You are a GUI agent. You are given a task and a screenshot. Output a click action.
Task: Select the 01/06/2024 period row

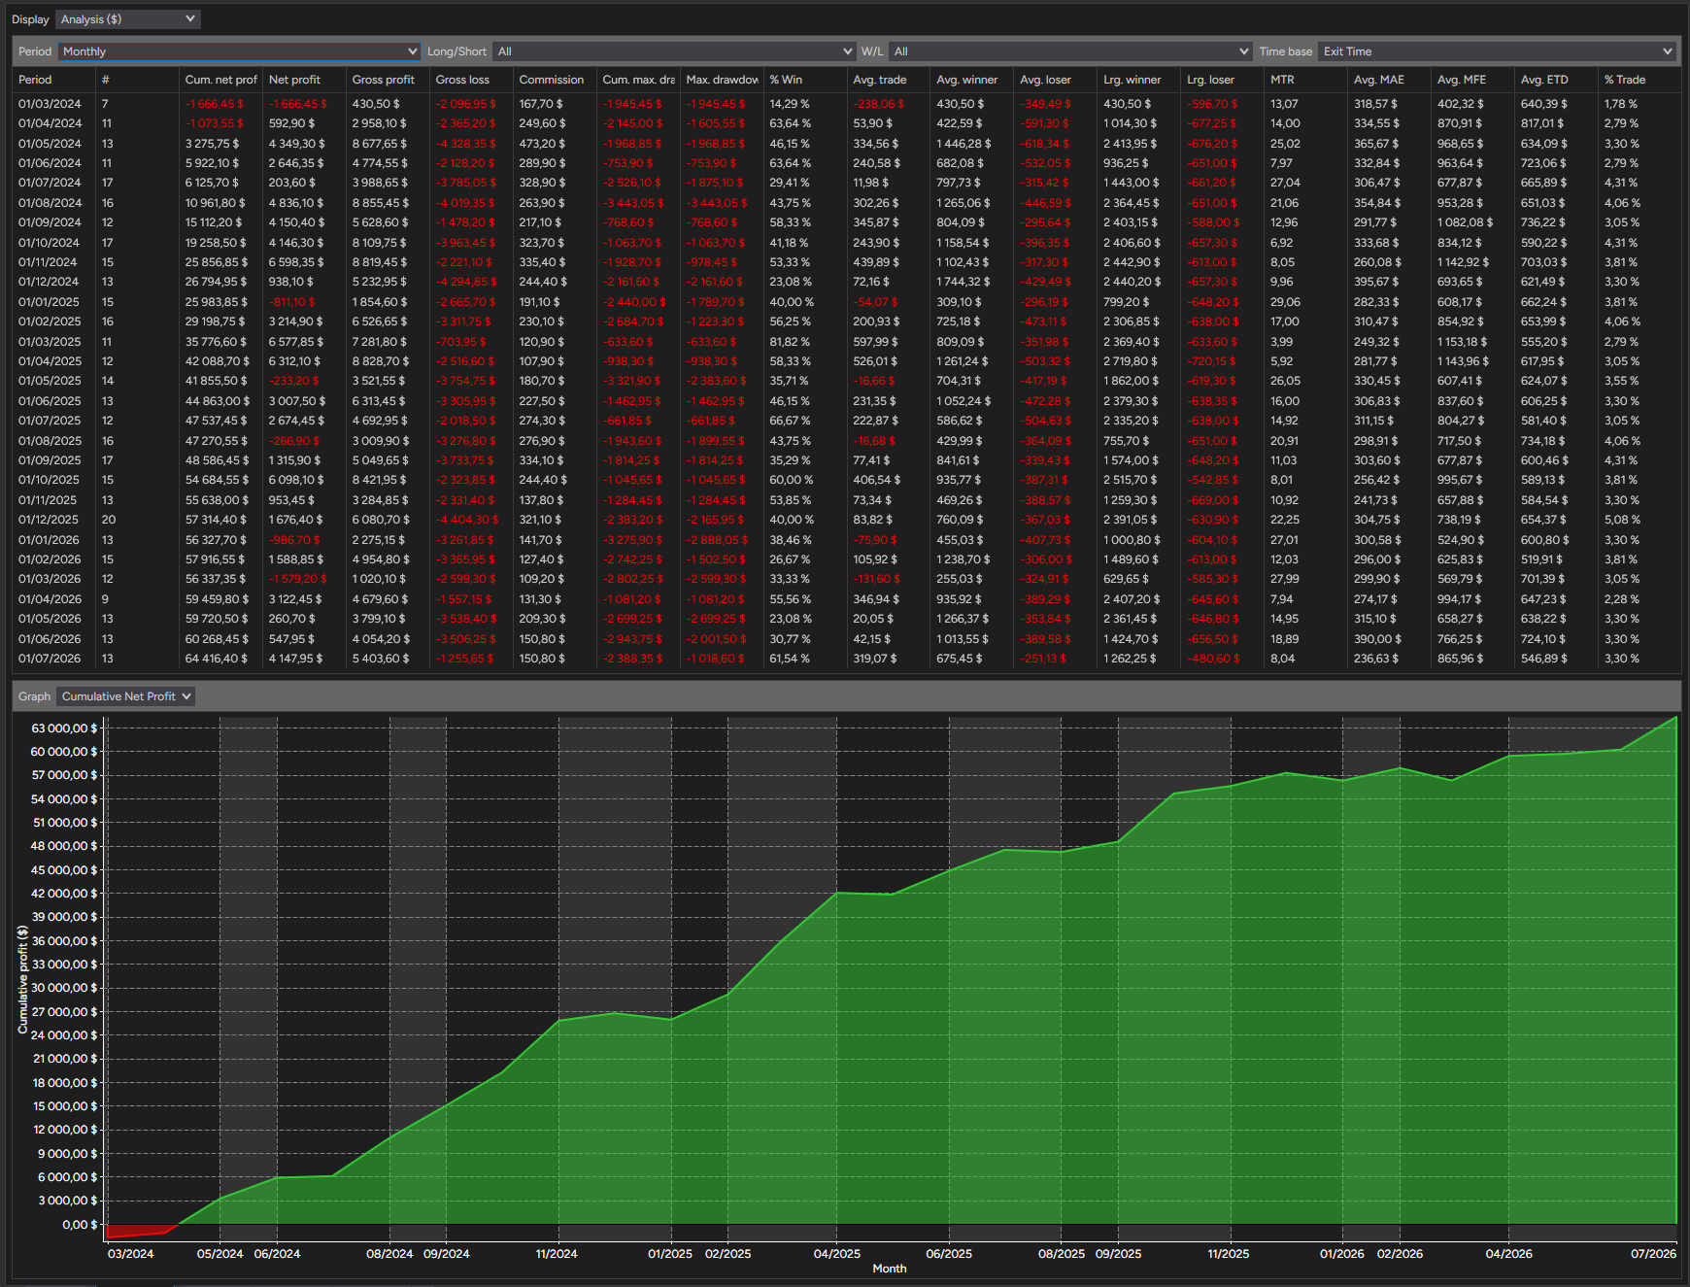click(847, 163)
